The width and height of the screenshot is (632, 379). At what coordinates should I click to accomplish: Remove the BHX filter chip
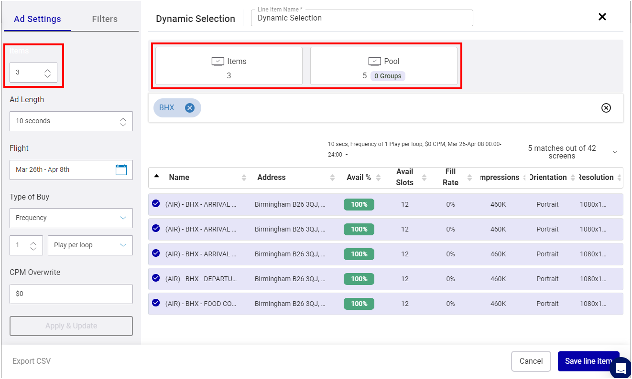click(190, 108)
